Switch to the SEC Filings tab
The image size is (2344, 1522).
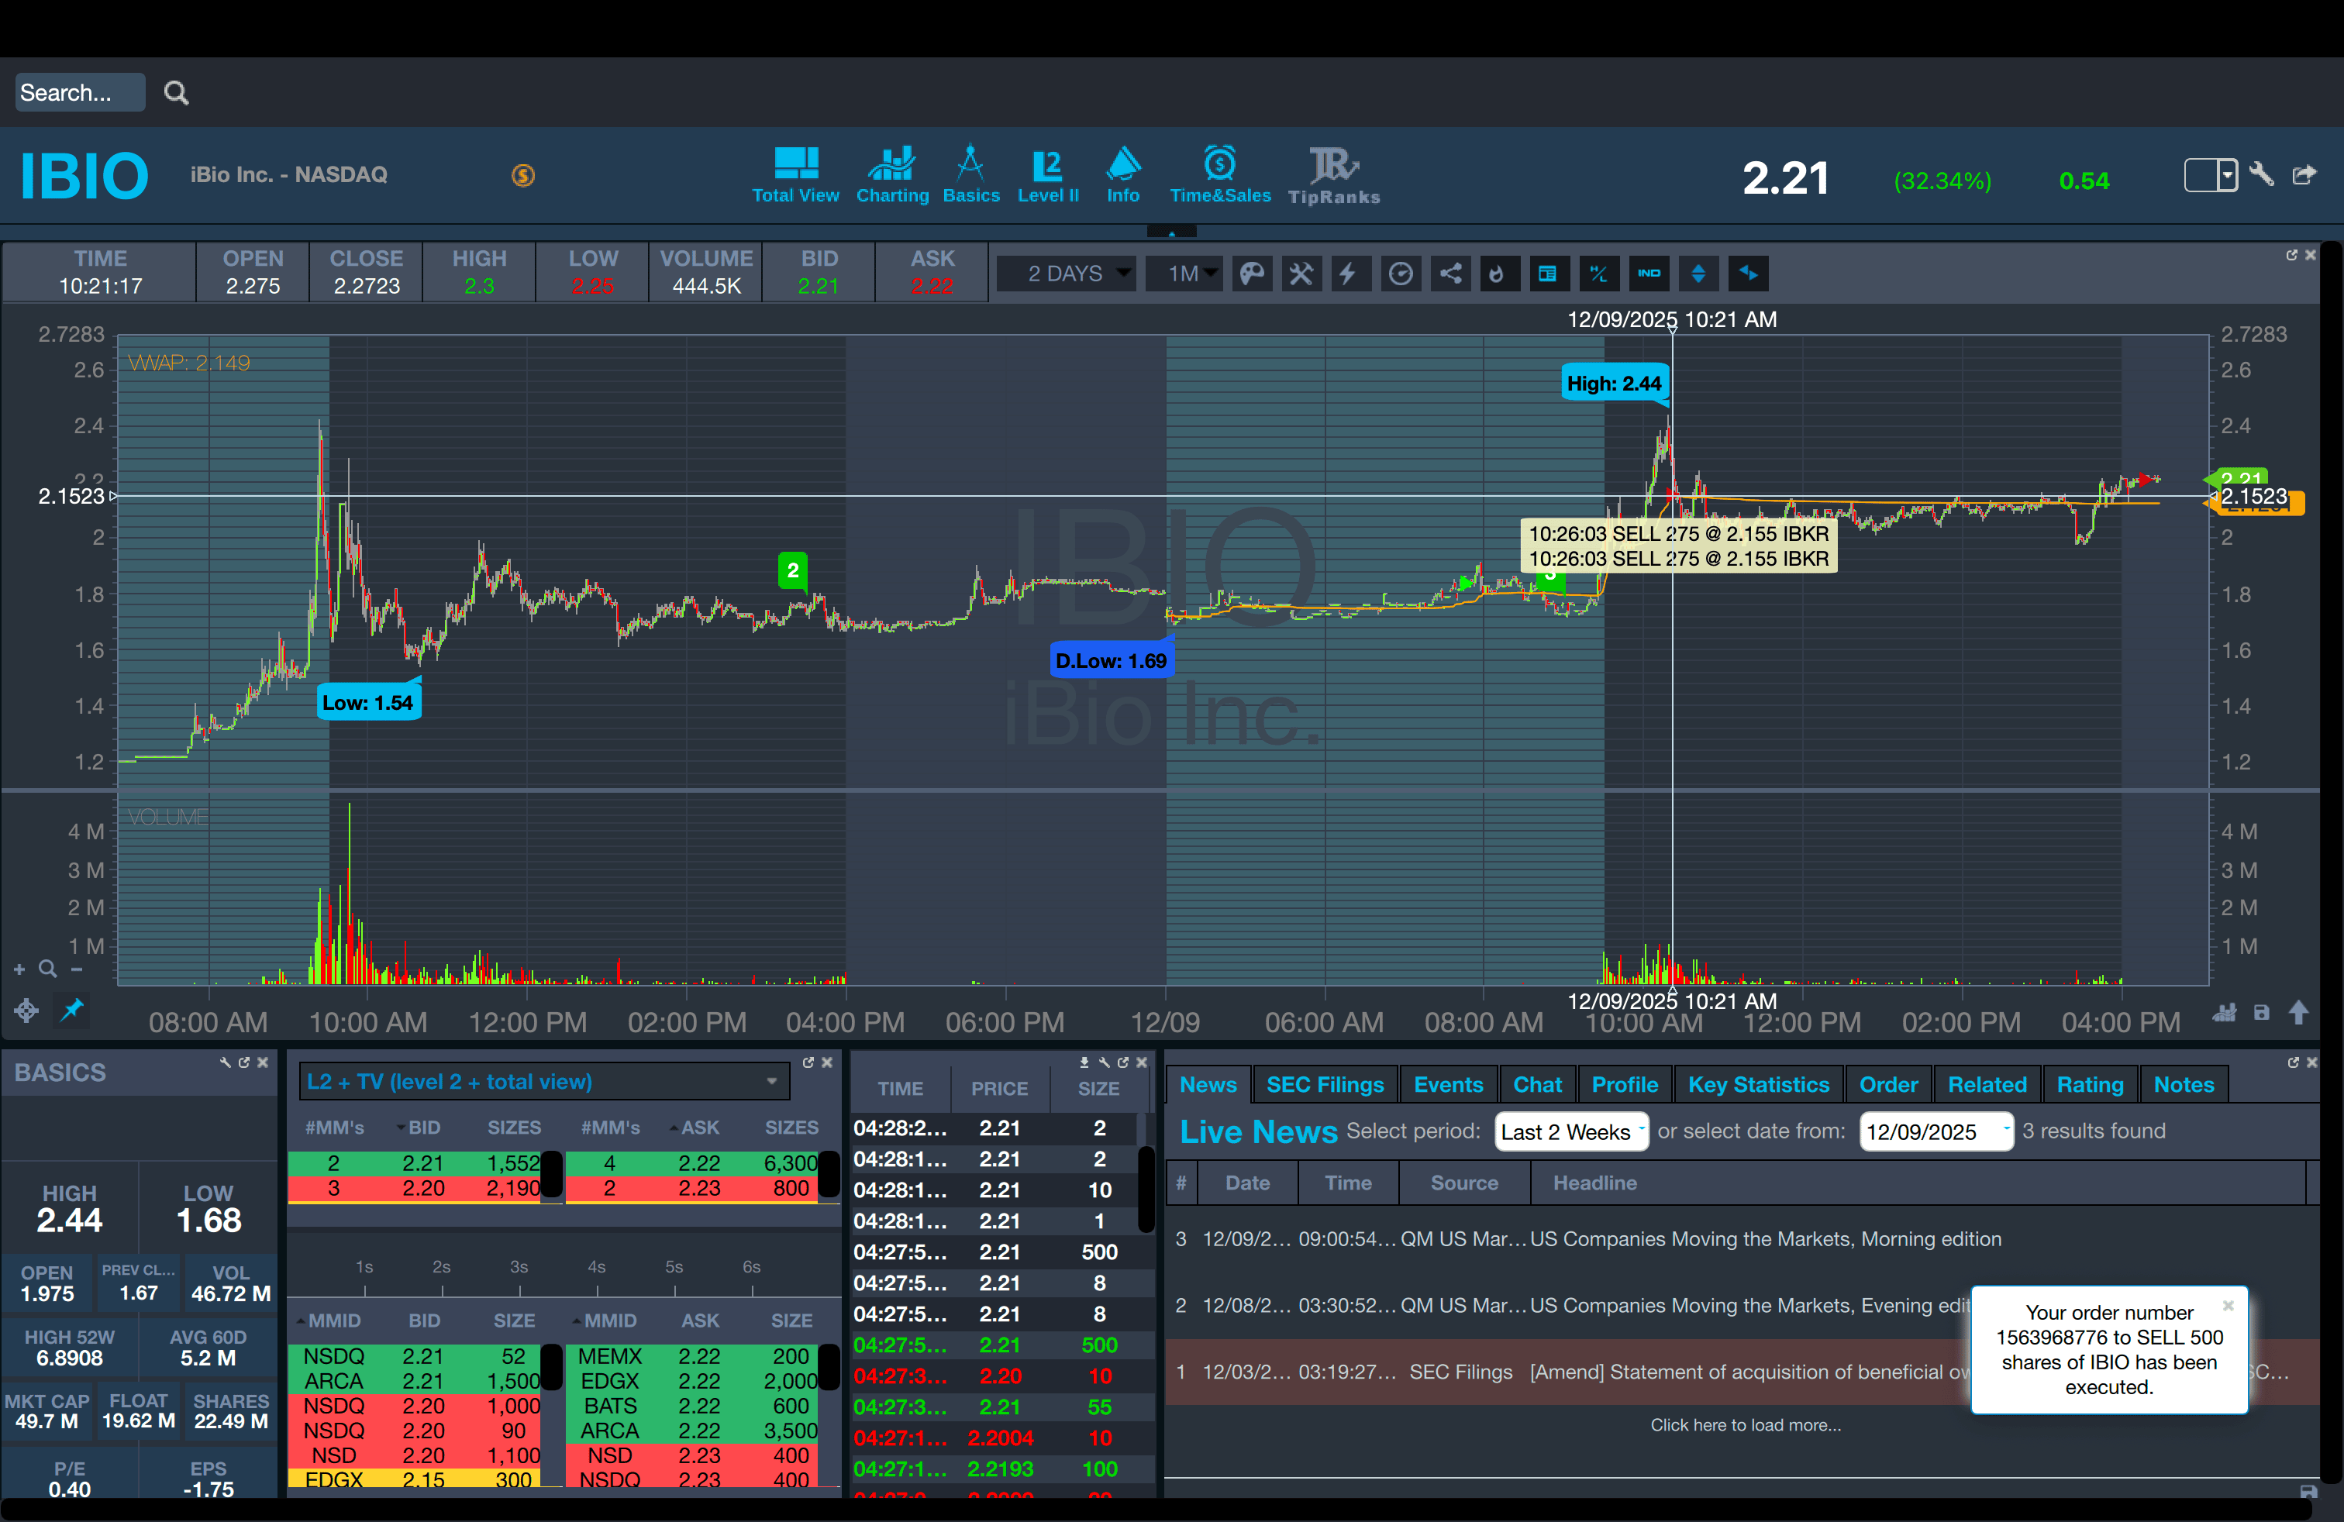tap(1324, 1084)
